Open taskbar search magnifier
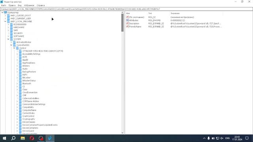 click(x=13, y=138)
